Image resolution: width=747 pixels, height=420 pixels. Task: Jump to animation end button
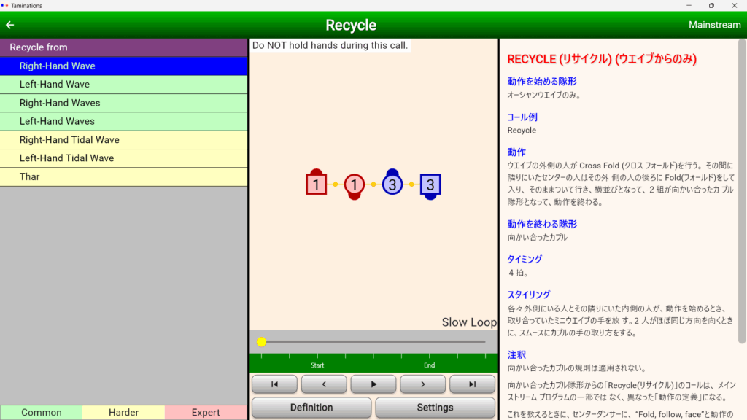tap(472, 384)
